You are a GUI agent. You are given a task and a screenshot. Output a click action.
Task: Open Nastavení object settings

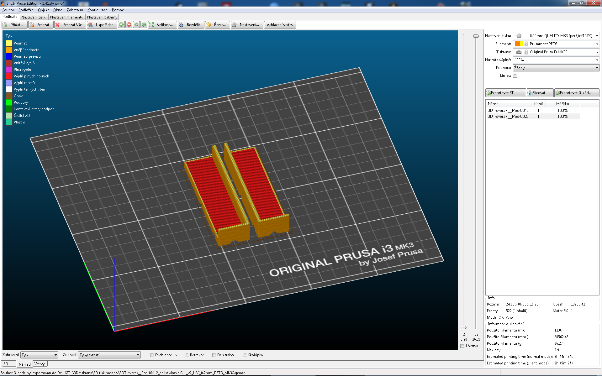[x=247, y=25]
